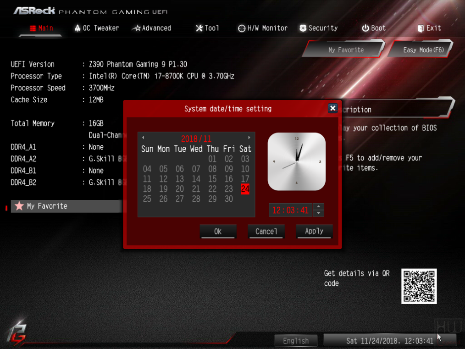Screen dimensions: 465x349
Task: Switch to Easy Mode (F6)
Action: tap(421, 49)
